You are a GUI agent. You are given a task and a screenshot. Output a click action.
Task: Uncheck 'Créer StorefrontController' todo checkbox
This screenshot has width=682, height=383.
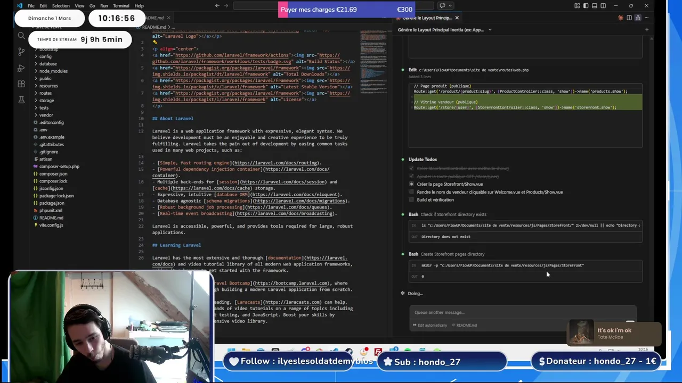point(411,169)
